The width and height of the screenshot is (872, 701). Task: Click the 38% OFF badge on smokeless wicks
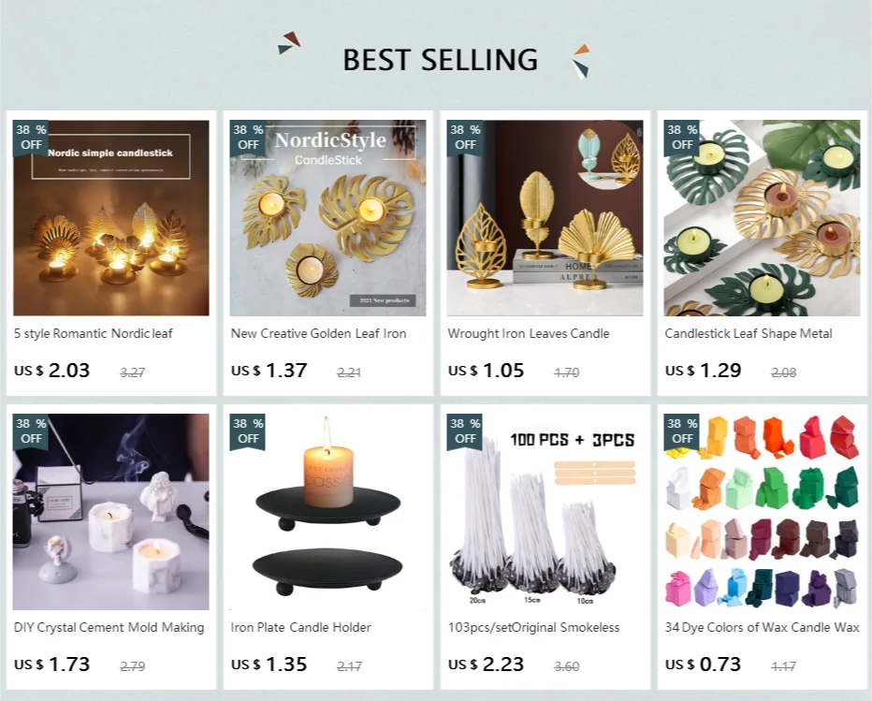click(465, 431)
